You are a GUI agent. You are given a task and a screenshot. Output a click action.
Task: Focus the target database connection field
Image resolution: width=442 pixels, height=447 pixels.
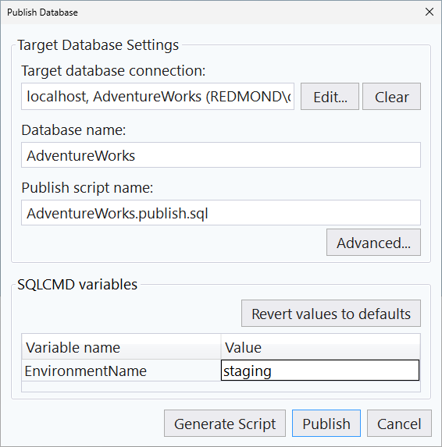(158, 97)
